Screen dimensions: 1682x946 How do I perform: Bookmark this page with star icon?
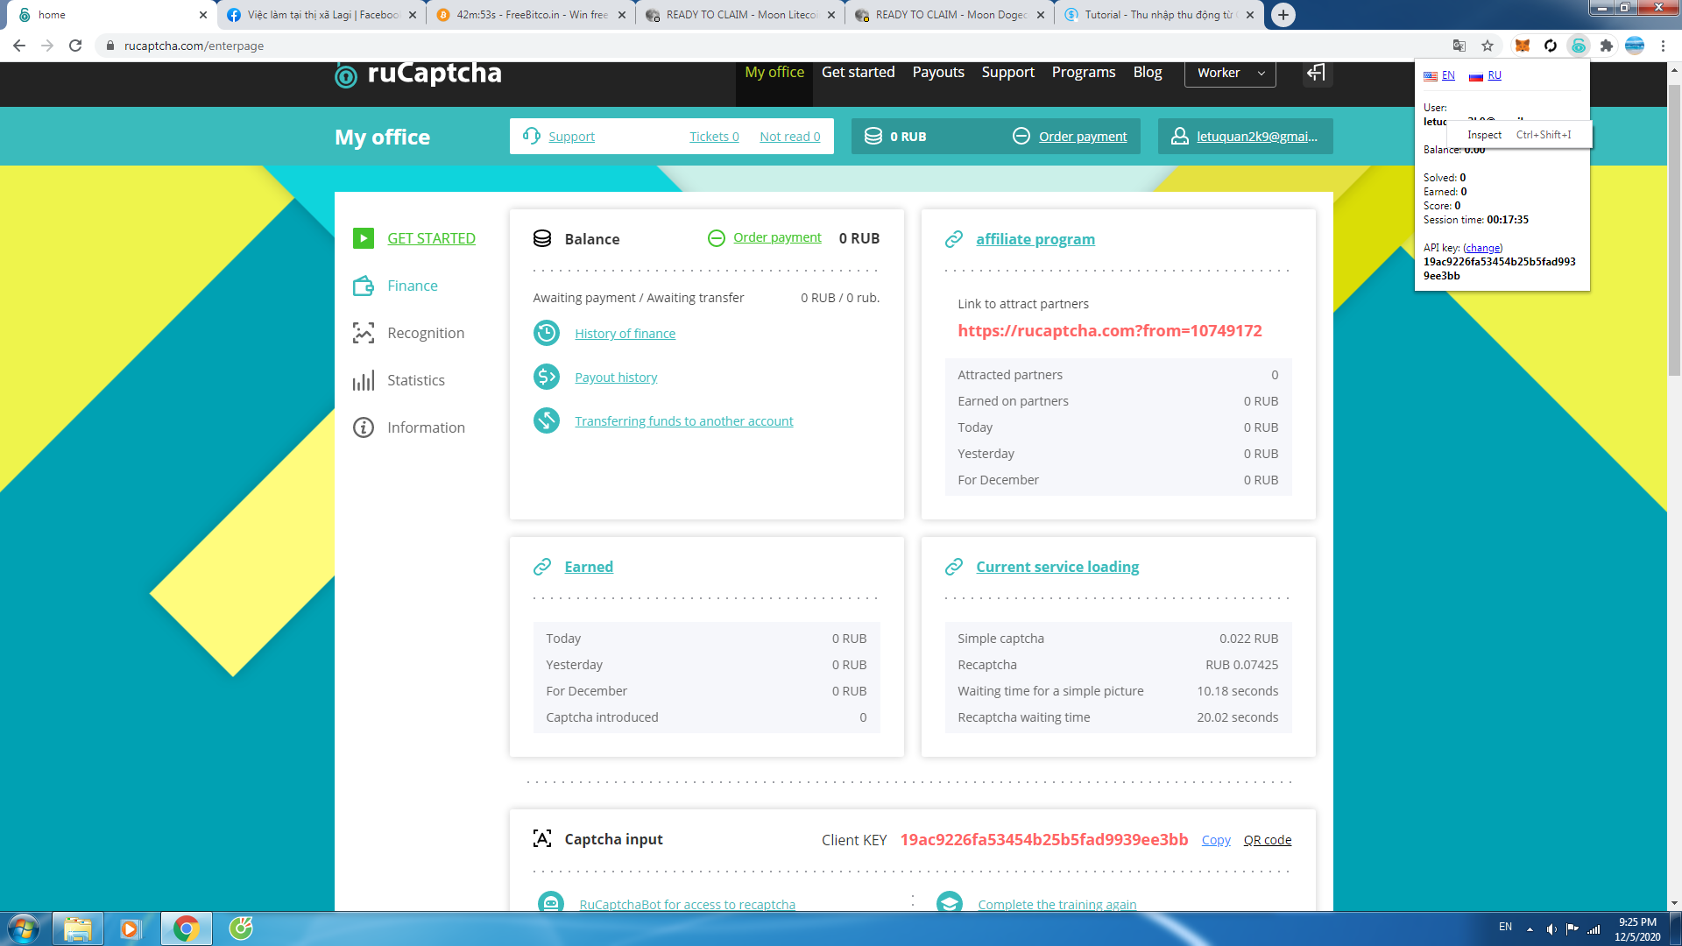1488,46
